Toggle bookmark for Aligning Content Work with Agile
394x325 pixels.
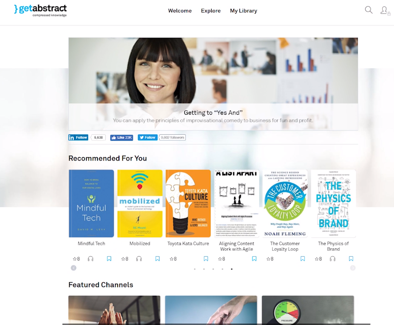[254, 259]
